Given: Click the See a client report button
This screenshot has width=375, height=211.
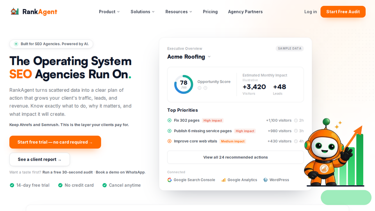Looking at the screenshot, I should 40,159.
